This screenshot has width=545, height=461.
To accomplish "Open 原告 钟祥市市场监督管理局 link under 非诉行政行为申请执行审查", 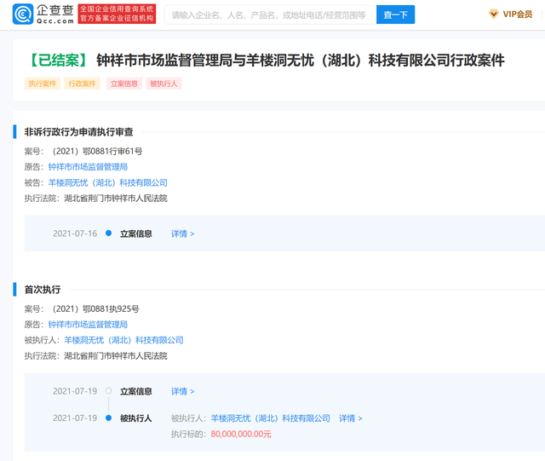I will (88, 167).
